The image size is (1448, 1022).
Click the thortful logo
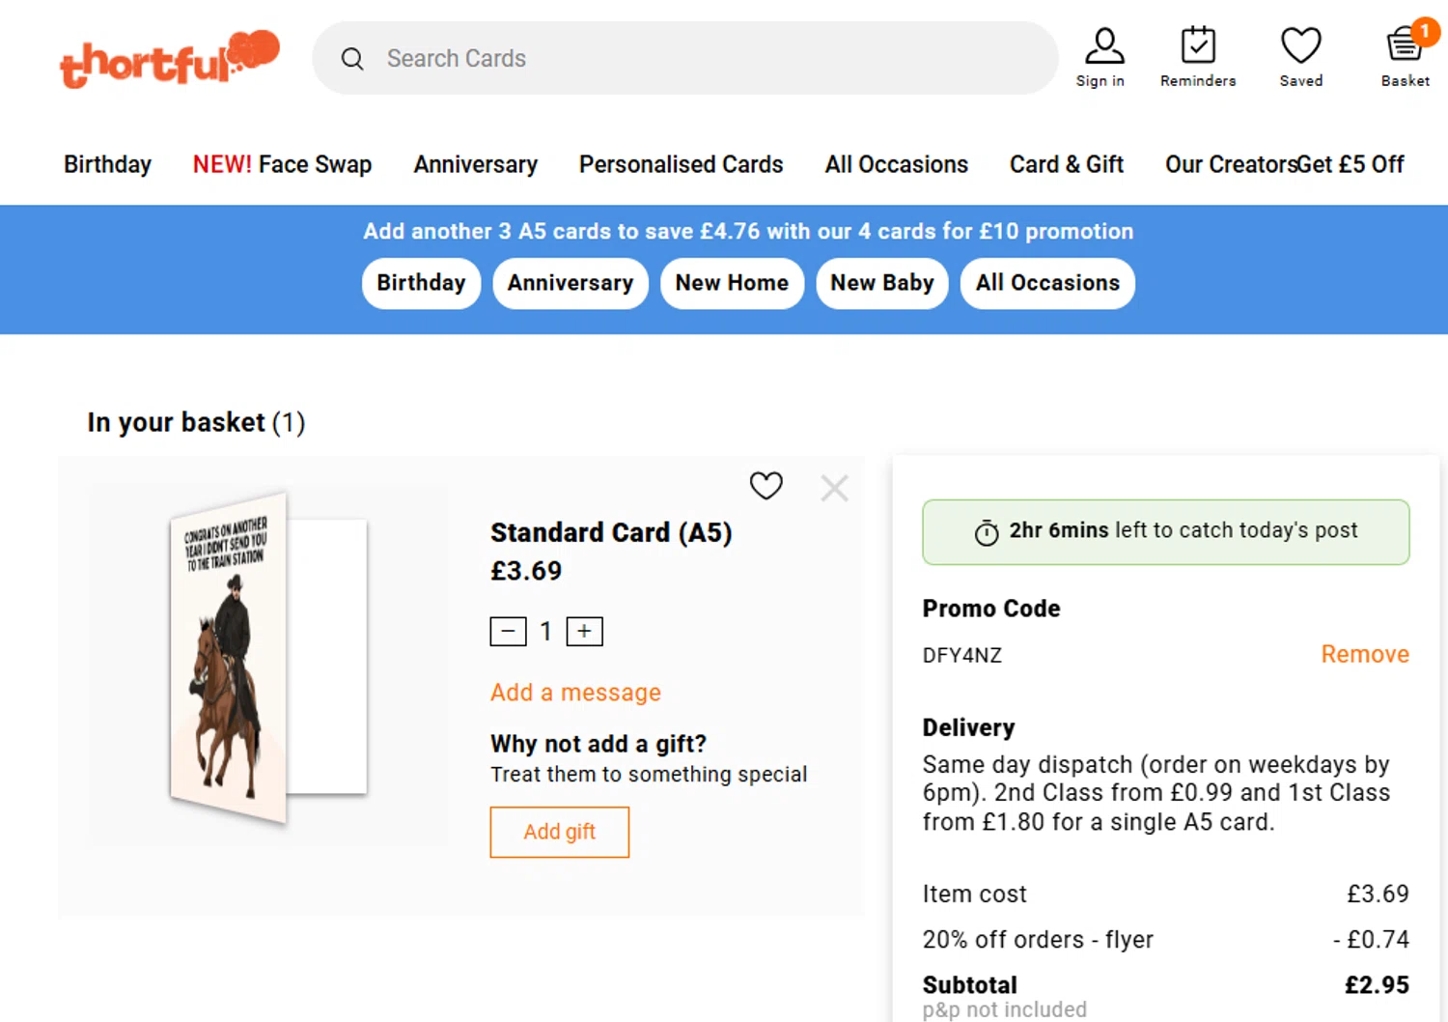pyautogui.click(x=169, y=60)
